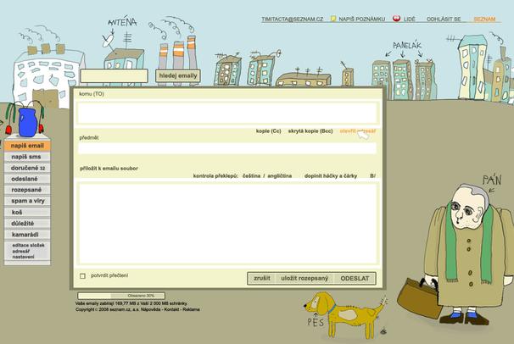The width and height of the screenshot is (514, 344).
Task: Choose 'angličtina' for spell check language
Action: (279, 175)
